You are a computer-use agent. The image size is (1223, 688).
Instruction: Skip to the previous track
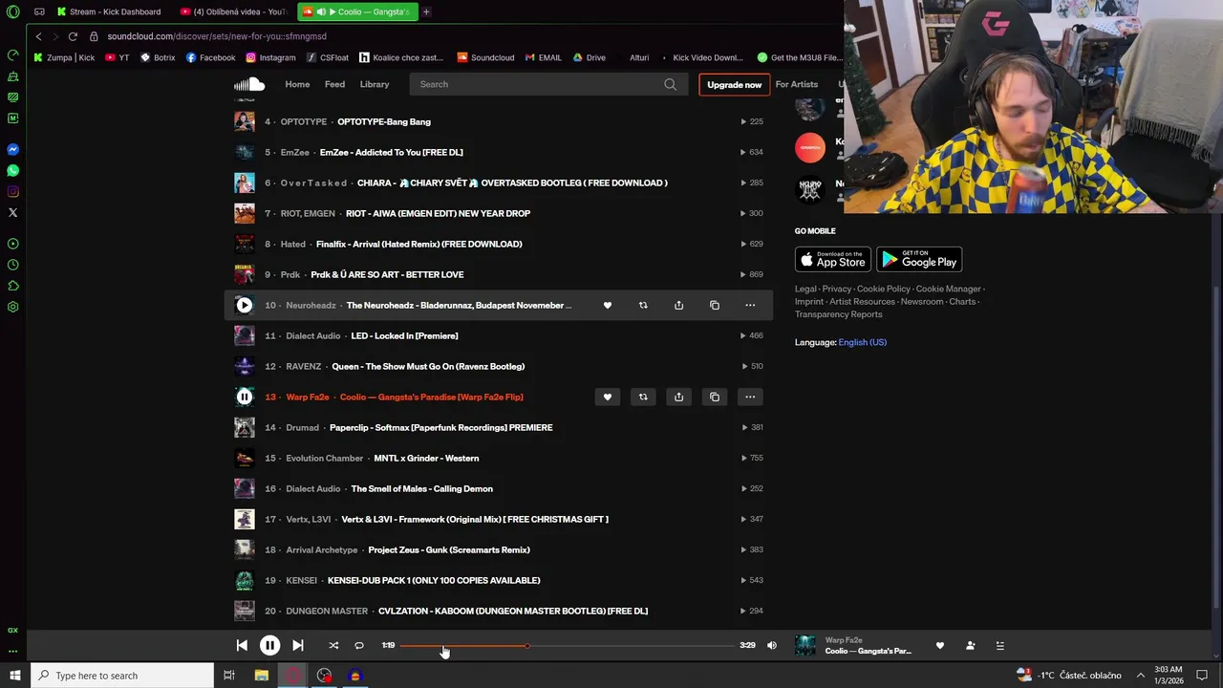242,646
